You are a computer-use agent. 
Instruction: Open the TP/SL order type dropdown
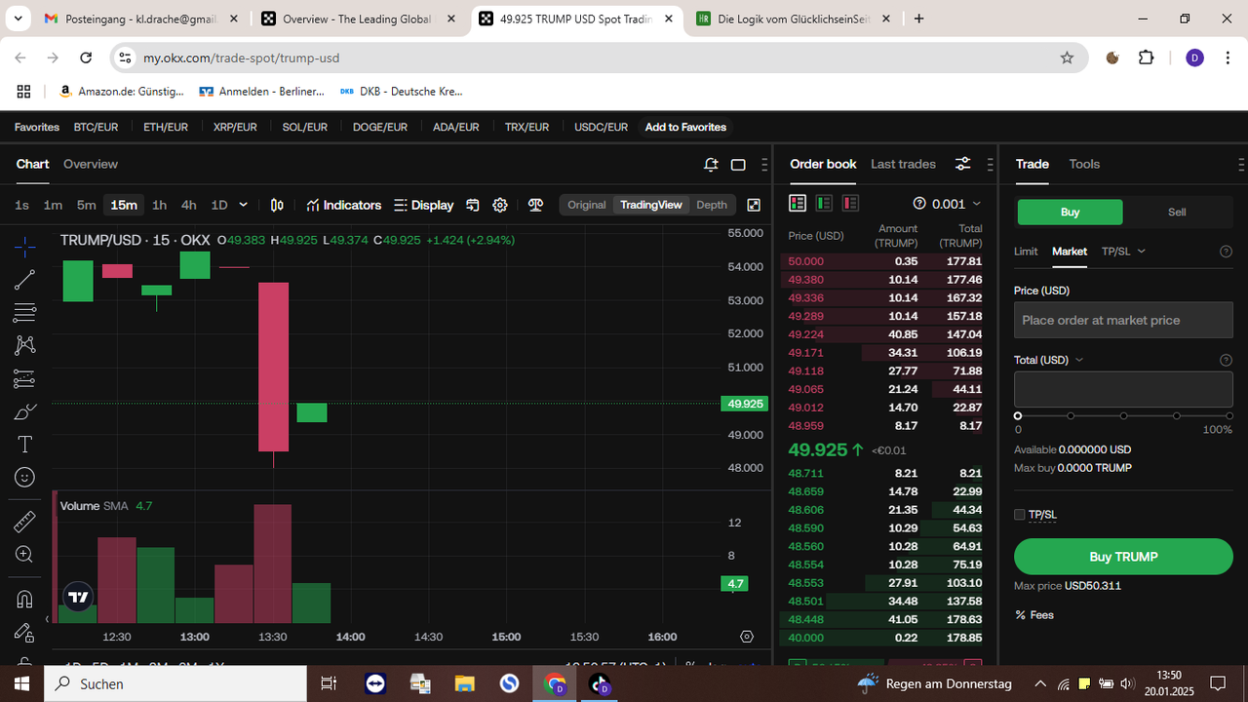[x=1123, y=252]
